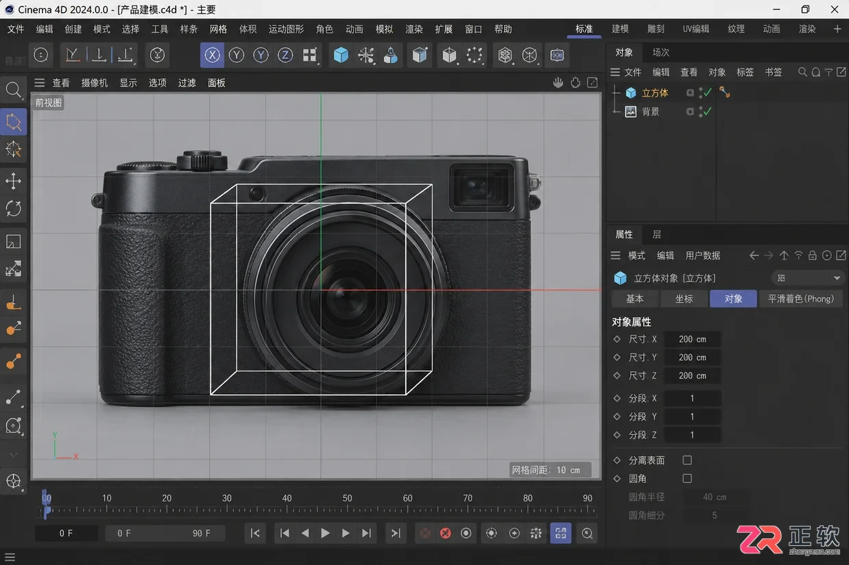Open the 渲染 menu in the main menu bar
Screen dimensions: 849x565
414,29
